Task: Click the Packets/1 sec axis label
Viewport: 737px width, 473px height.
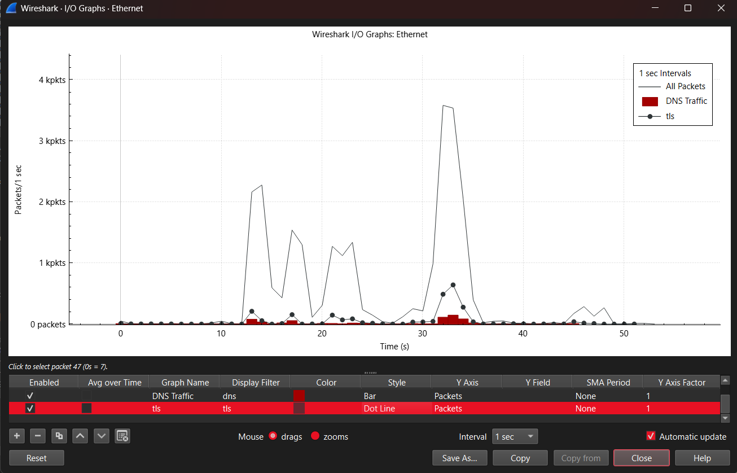Action: pyautogui.click(x=18, y=189)
